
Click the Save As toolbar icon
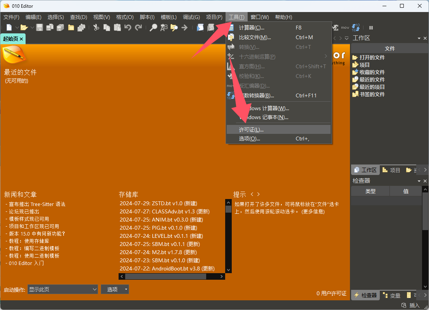[50, 28]
